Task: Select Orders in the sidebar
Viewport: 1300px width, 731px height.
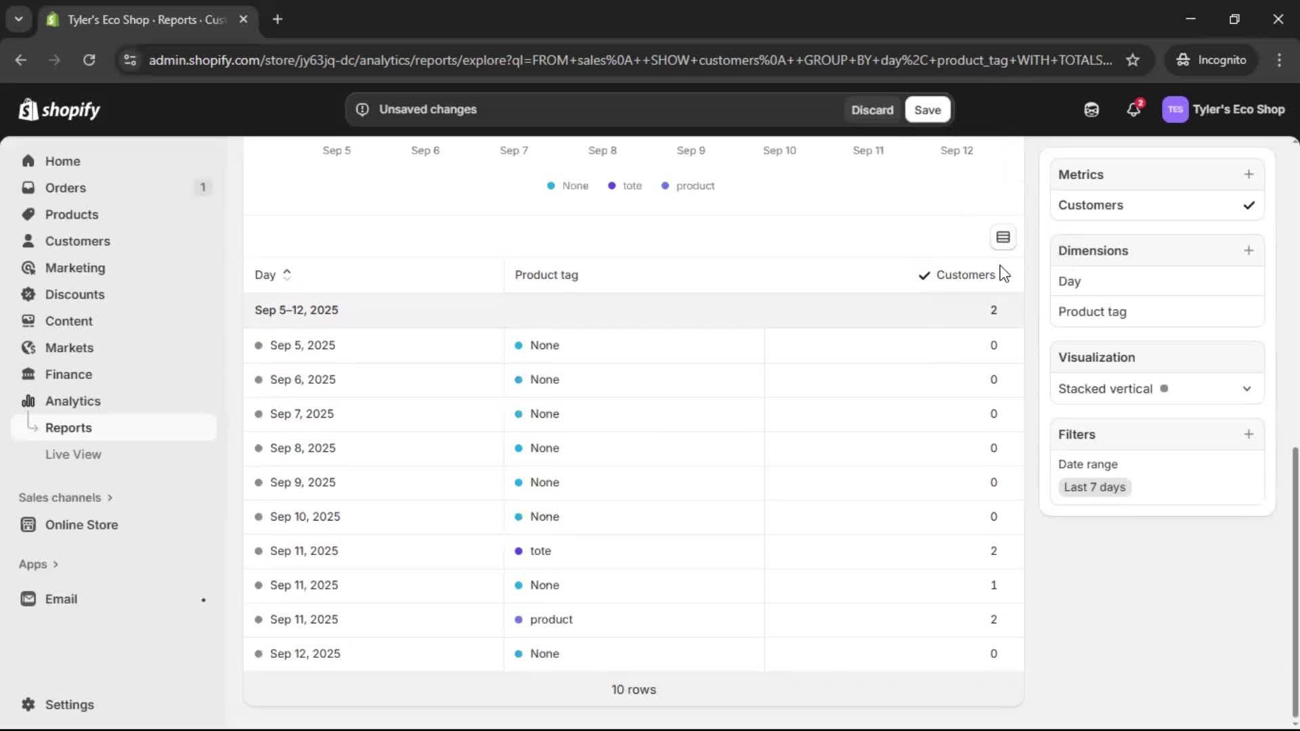Action: pyautogui.click(x=64, y=187)
